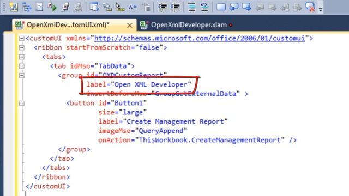Open the schemas.microsoft.com customui link
349x196 pixels.
click(x=200, y=38)
